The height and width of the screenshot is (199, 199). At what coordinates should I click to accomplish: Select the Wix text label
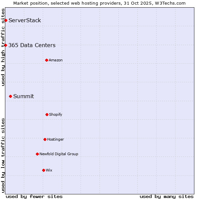pos(49,170)
